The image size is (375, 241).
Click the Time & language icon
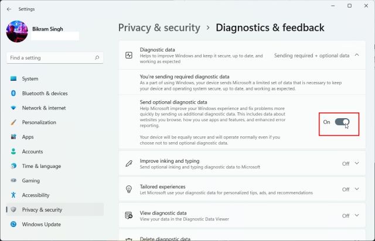click(13, 166)
